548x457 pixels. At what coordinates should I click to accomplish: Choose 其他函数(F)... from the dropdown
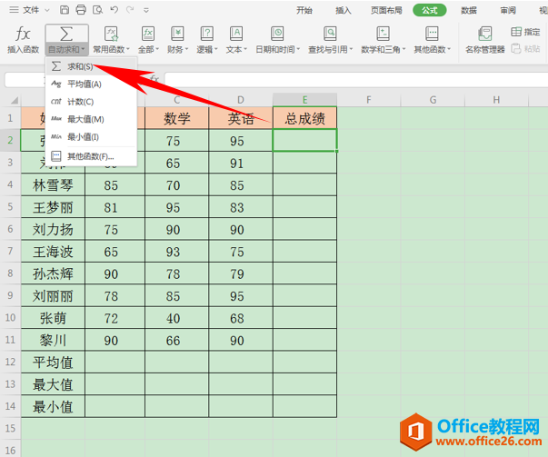click(91, 156)
